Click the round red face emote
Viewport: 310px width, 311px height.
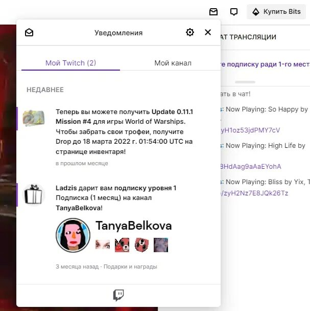pyautogui.click(x=141, y=245)
